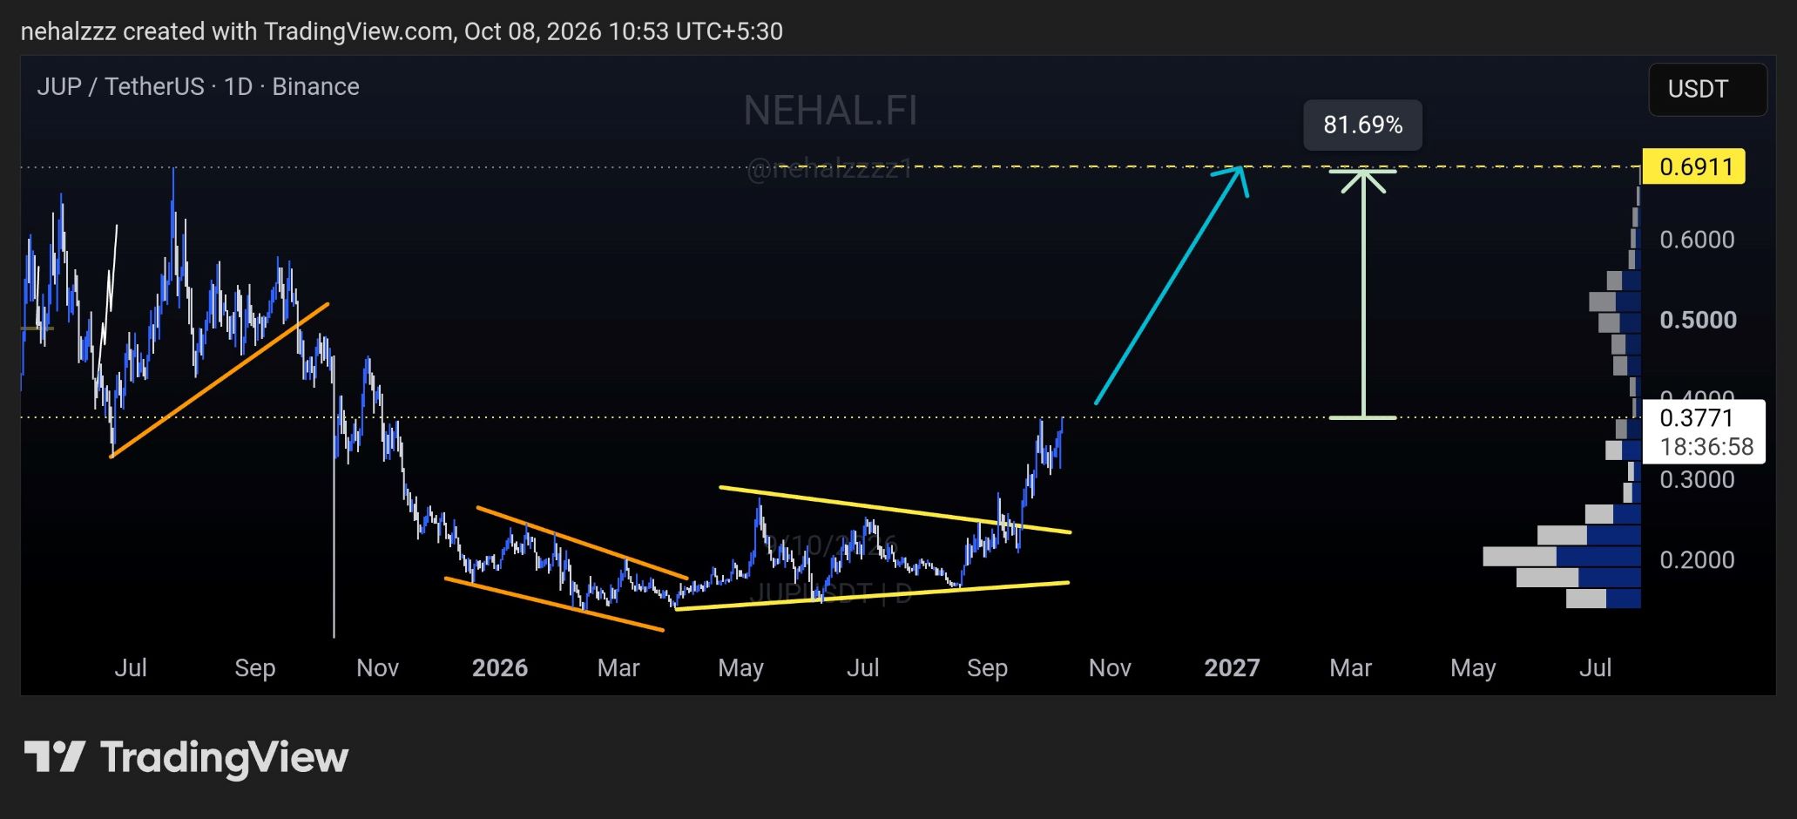Click the 2027 time axis label
This screenshot has height=819, width=1797.
click(1232, 668)
